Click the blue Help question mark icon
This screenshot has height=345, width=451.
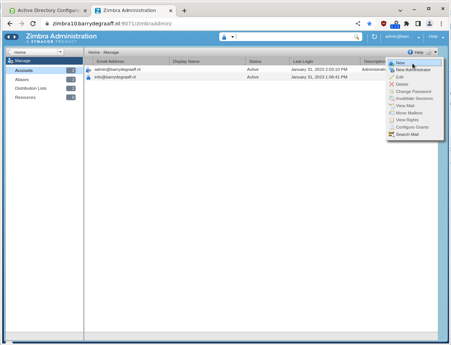[x=410, y=52]
